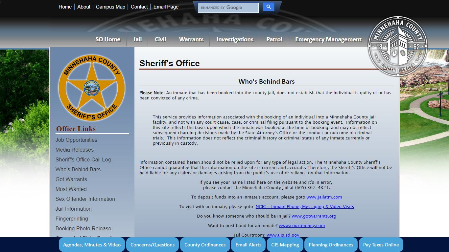
Task: Select Most Wanted in Office Links
Action: tap(71, 189)
